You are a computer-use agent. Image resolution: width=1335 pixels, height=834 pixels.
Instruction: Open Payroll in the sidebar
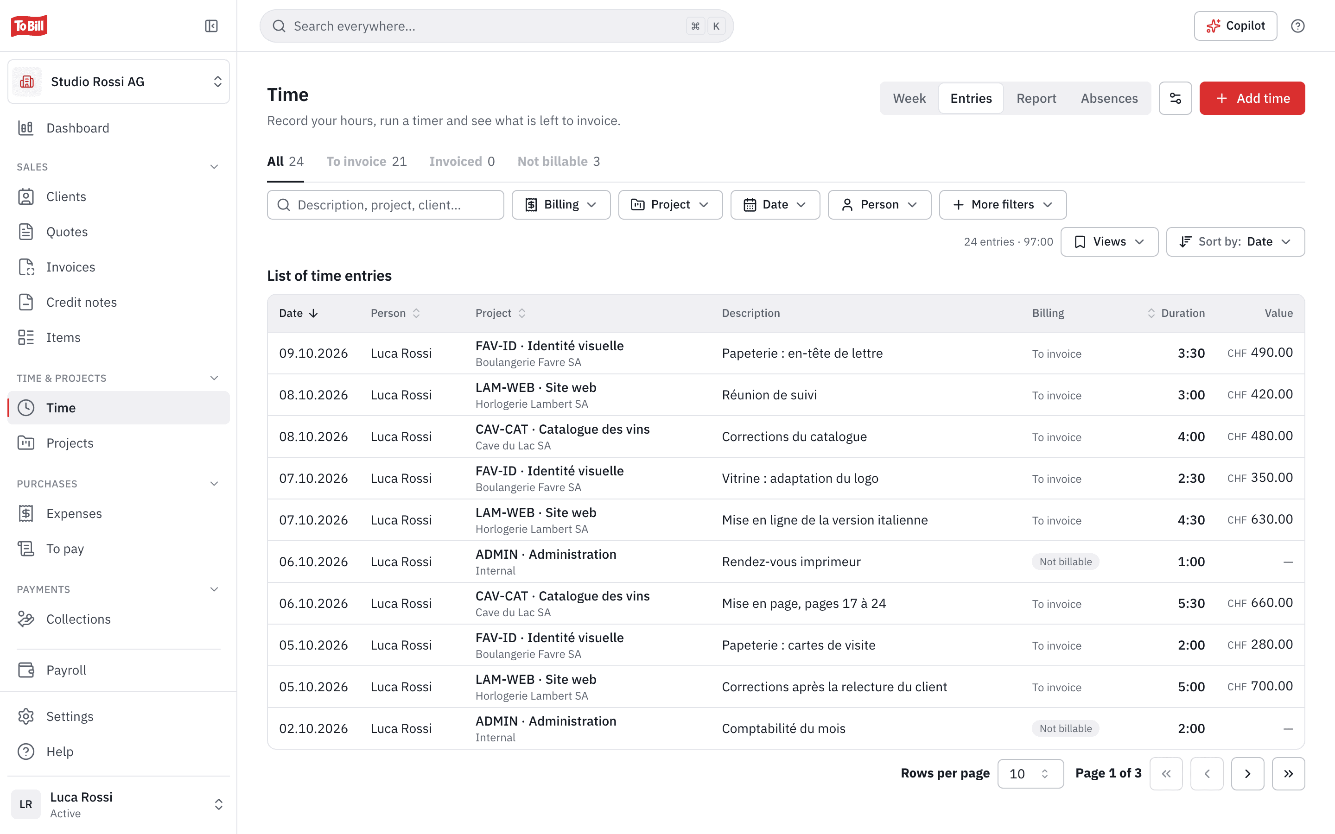(119, 670)
